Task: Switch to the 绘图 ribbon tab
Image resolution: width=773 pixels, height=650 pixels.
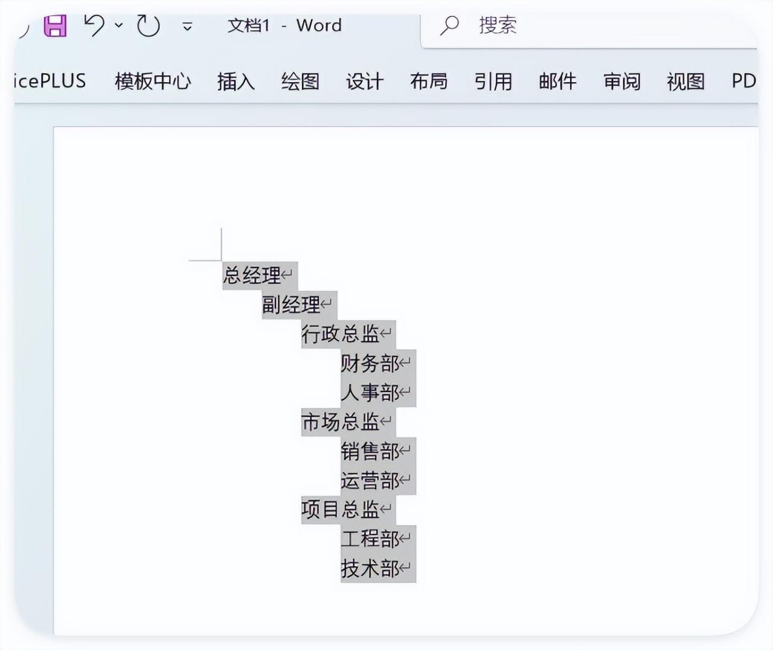Action: point(300,82)
